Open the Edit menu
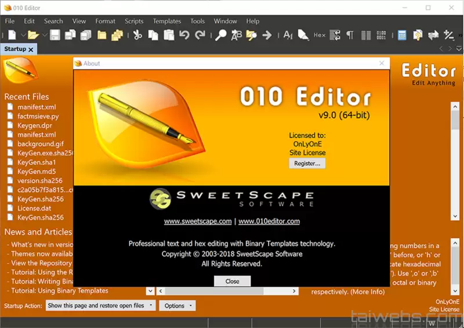This screenshot has height=328, width=464. 30,21
